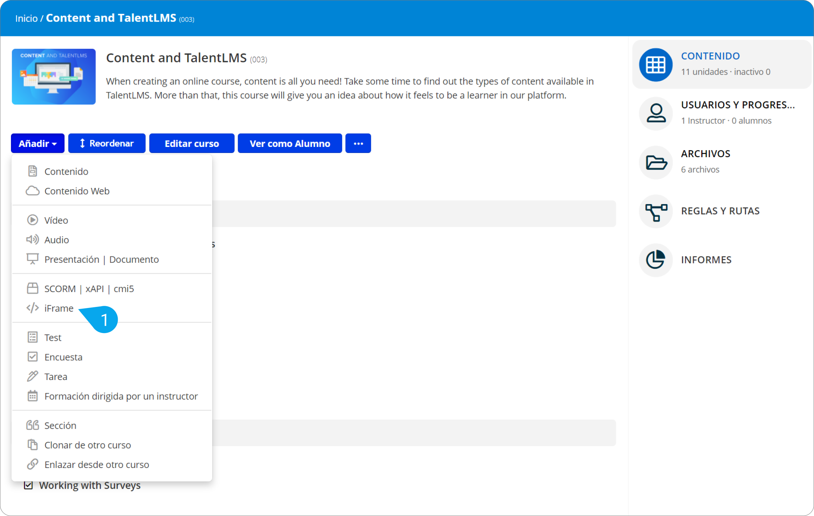Viewport: 814px width, 516px height.
Task: Select Presentación | Documento menu entry
Action: [x=112, y=259]
